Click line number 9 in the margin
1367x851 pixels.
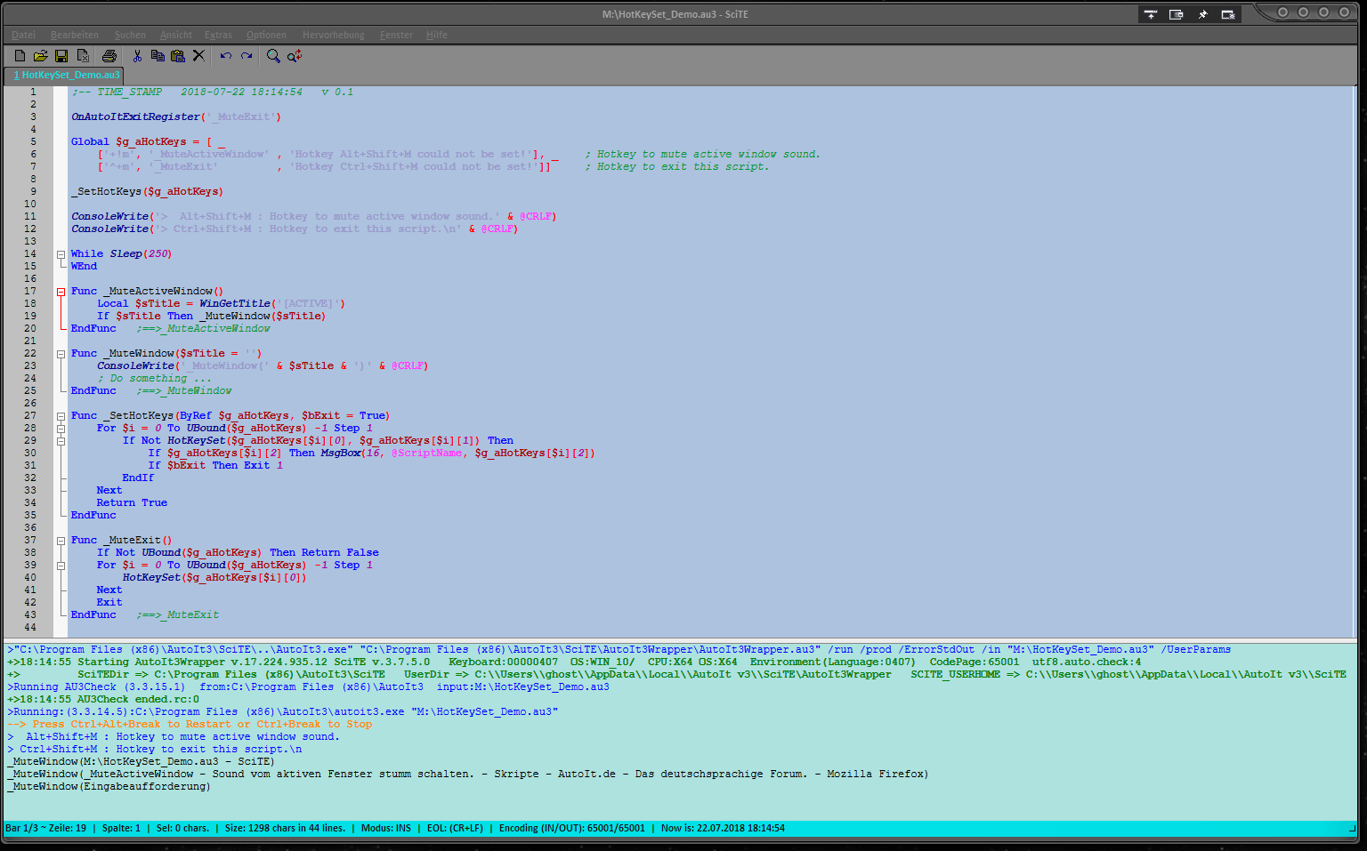click(x=33, y=191)
